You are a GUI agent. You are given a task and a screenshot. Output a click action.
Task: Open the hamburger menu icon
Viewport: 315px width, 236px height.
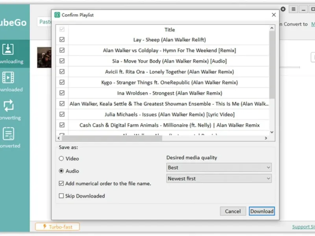pos(293,9)
